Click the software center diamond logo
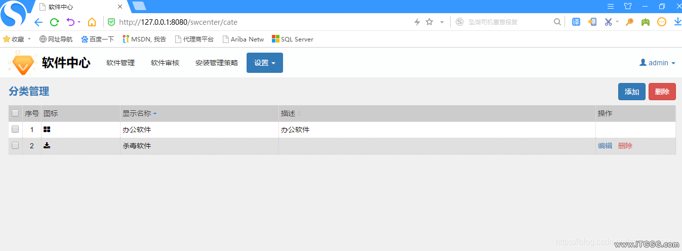 (x=23, y=63)
